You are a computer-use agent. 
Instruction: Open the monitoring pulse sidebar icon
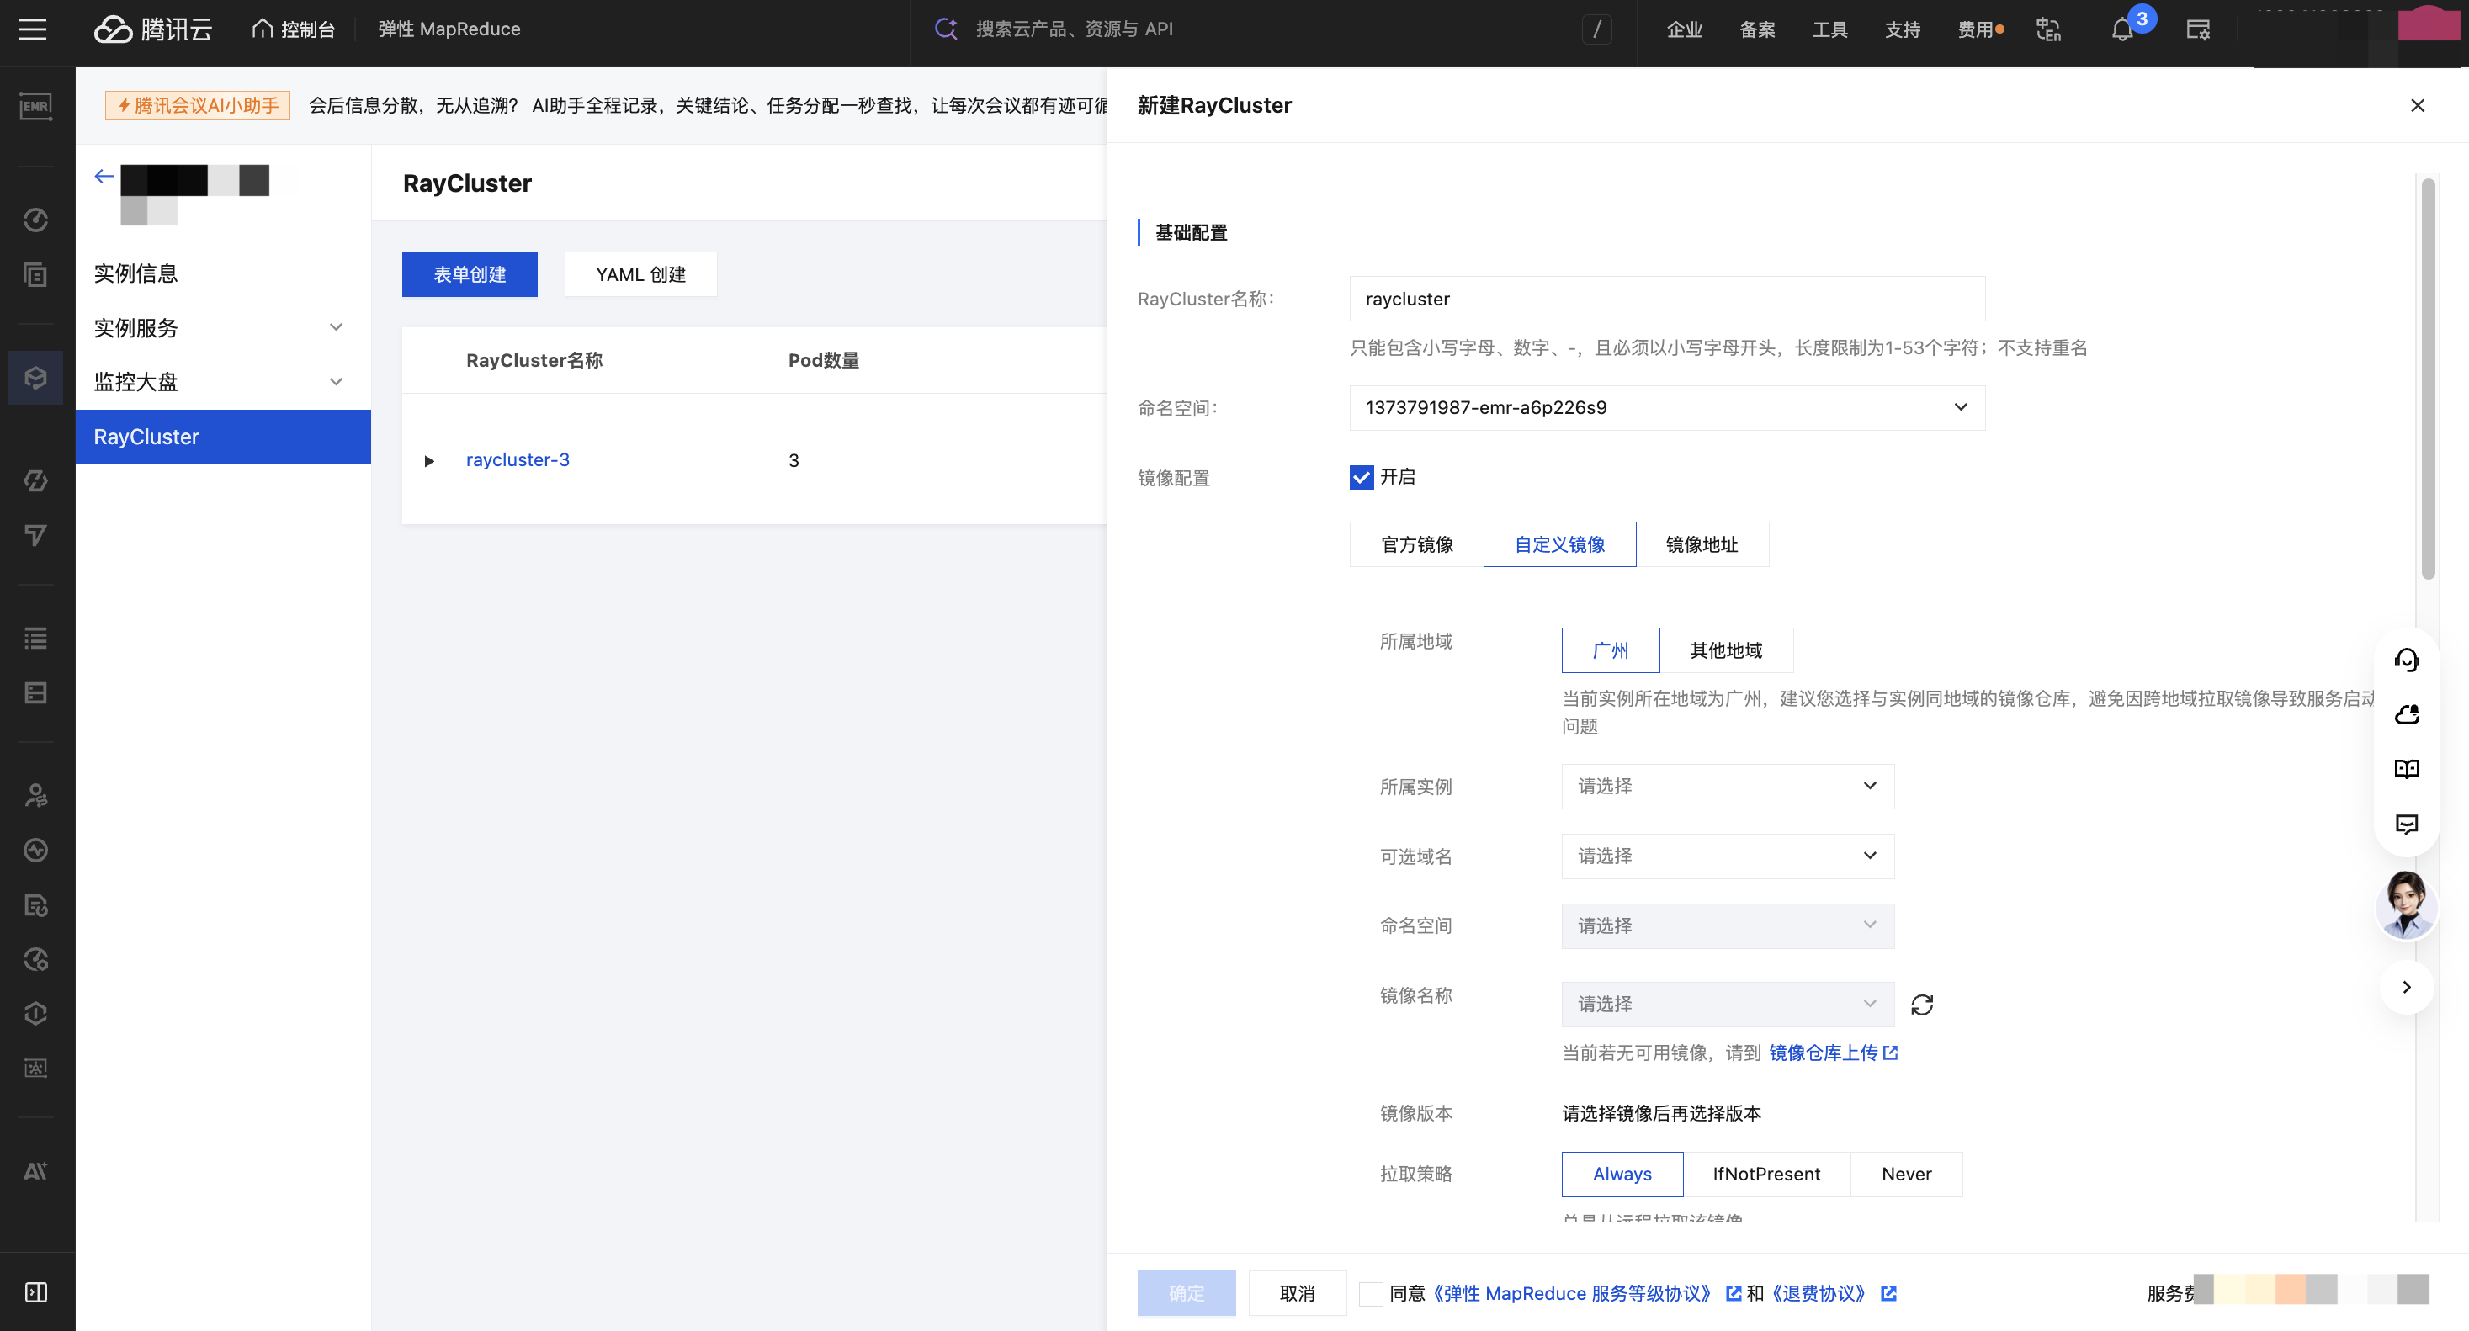pos(35,850)
